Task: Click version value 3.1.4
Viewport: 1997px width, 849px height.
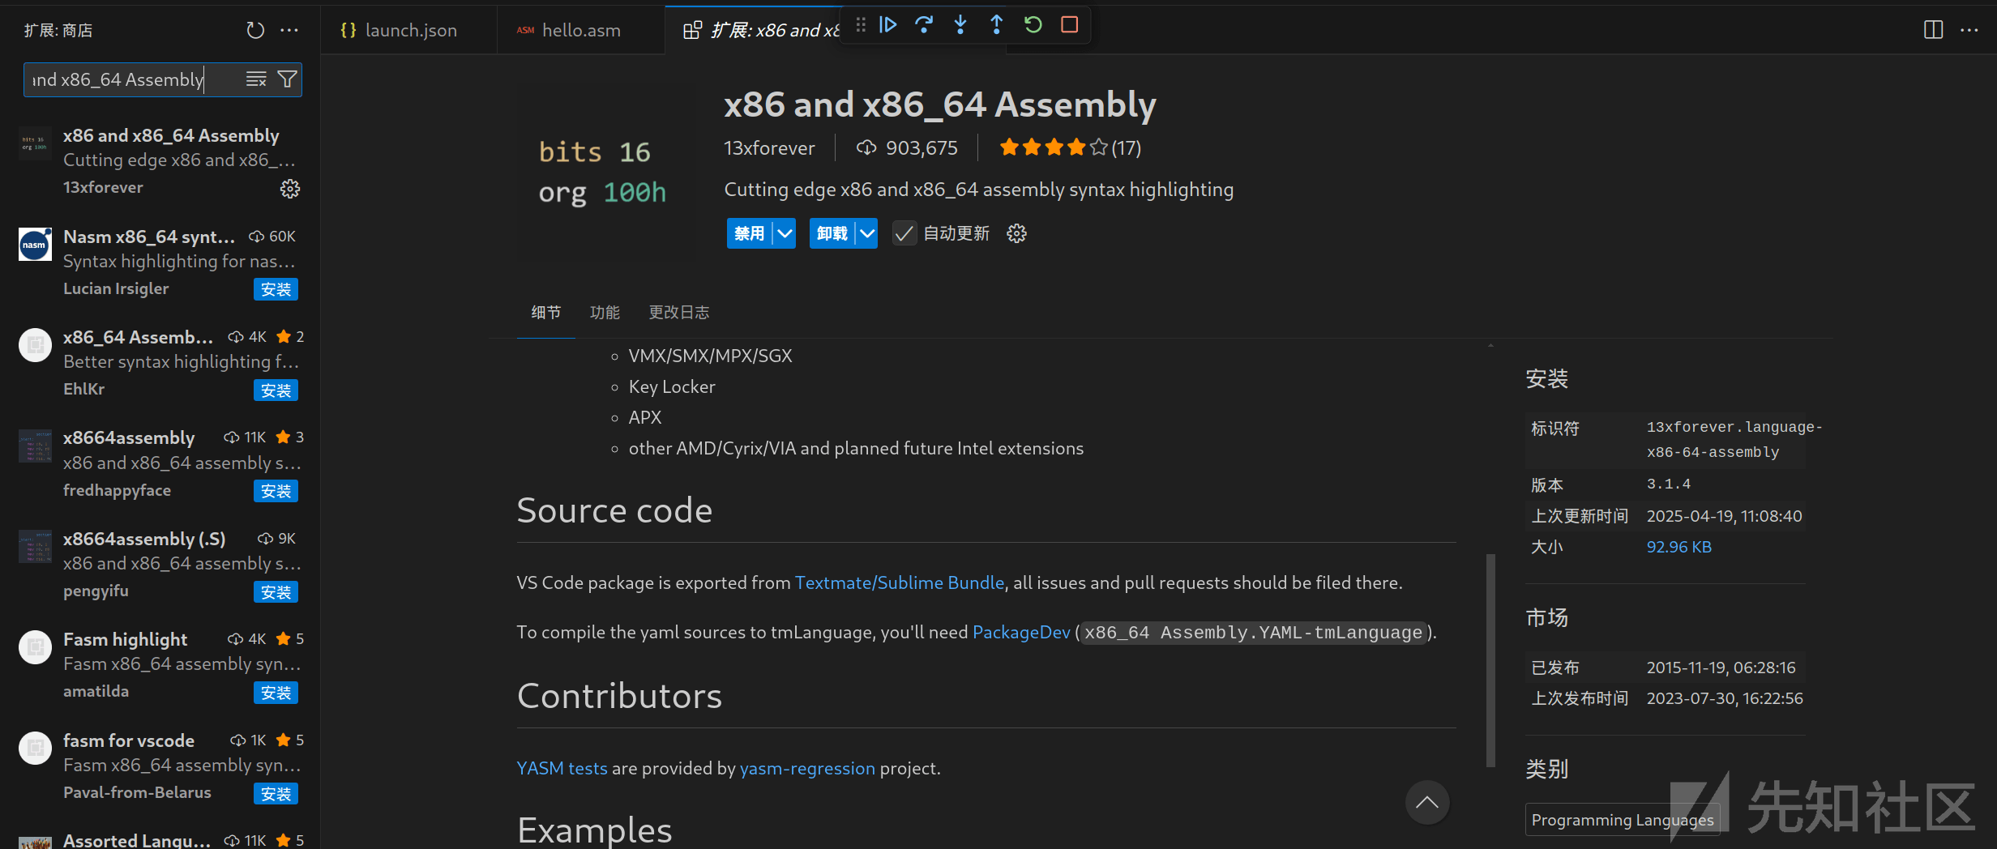Action: tap(1668, 484)
